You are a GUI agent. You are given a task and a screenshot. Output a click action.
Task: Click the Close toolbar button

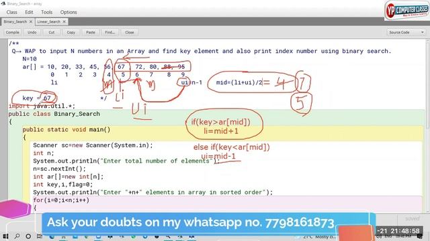pos(130,32)
